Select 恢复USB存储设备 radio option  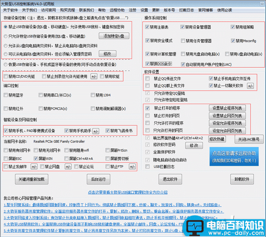6,64
